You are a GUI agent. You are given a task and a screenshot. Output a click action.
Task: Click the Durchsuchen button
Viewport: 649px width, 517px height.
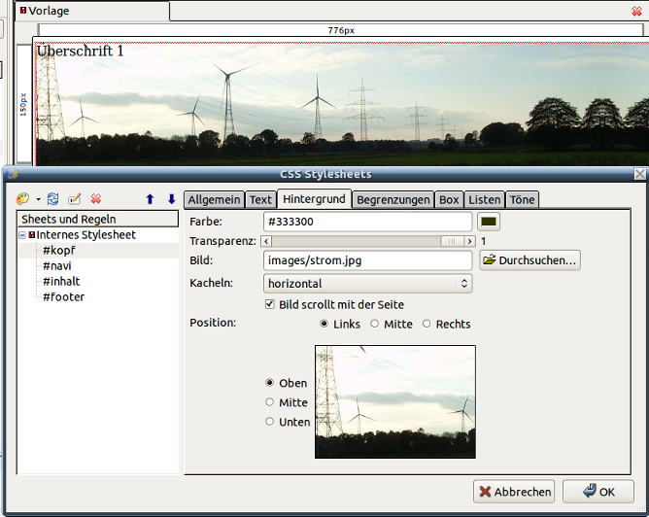(529, 260)
